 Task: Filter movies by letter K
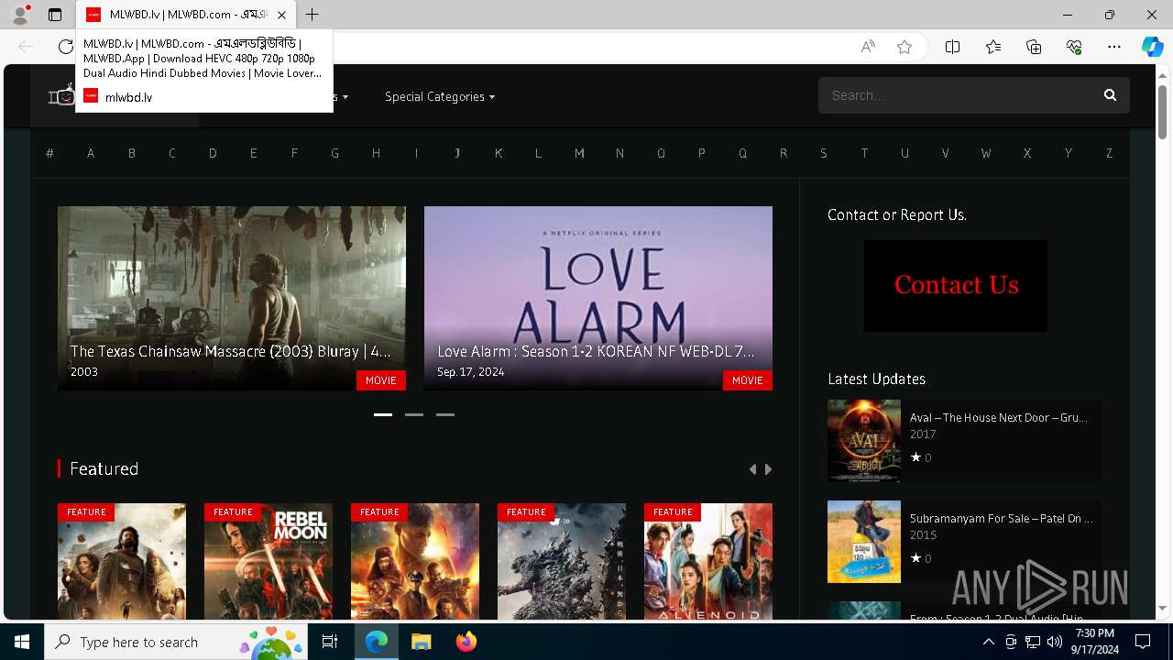click(x=499, y=153)
